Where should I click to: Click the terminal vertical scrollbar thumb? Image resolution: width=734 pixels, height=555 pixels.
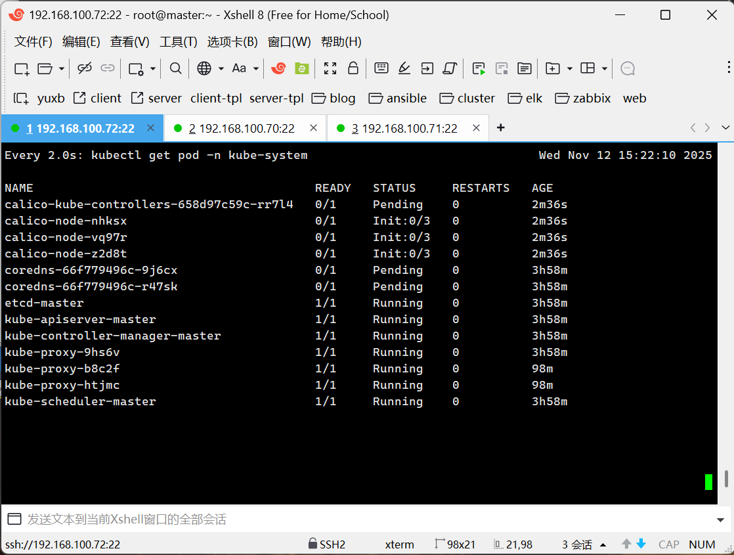(x=726, y=479)
